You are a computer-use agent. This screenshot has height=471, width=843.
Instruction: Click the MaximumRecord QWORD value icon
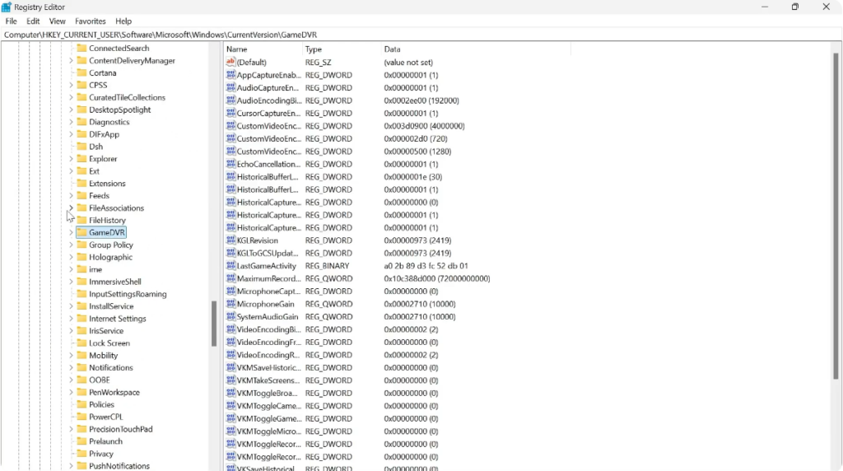click(x=231, y=278)
